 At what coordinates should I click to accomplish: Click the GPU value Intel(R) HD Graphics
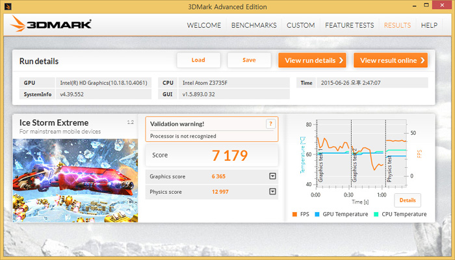(x=103, y=83)
